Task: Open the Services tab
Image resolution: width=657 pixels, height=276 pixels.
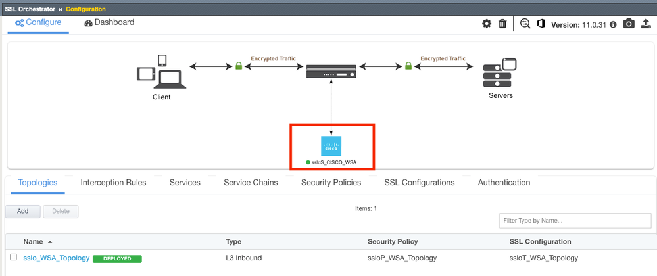Action: point(185,183)
